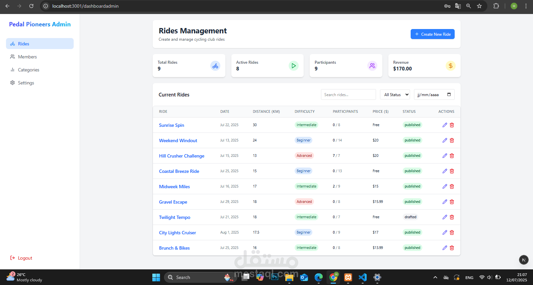Open Visual Studio Code from taskbar
533x285 pixels.
pyautogui.click(x=363, y=277)
